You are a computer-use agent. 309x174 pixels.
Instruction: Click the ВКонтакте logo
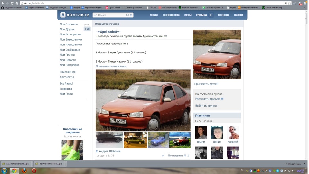[75, 15]
